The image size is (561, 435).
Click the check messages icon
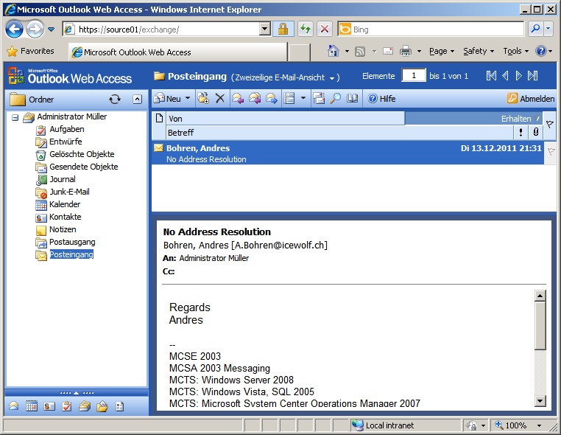pos(319,99)
